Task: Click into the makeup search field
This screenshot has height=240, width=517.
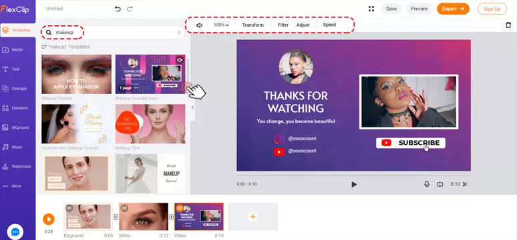Action: (112, 33)
